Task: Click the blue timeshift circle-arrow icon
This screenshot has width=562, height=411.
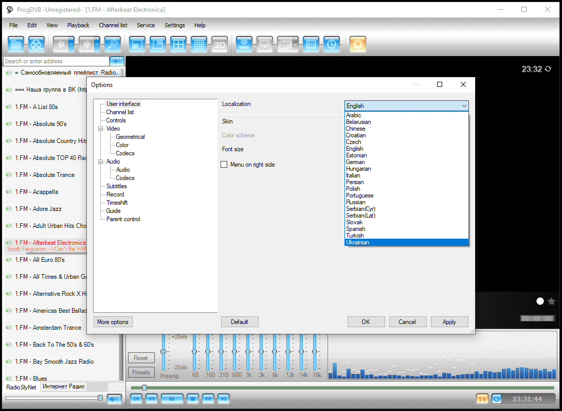Action: click(x=496, y=399)
